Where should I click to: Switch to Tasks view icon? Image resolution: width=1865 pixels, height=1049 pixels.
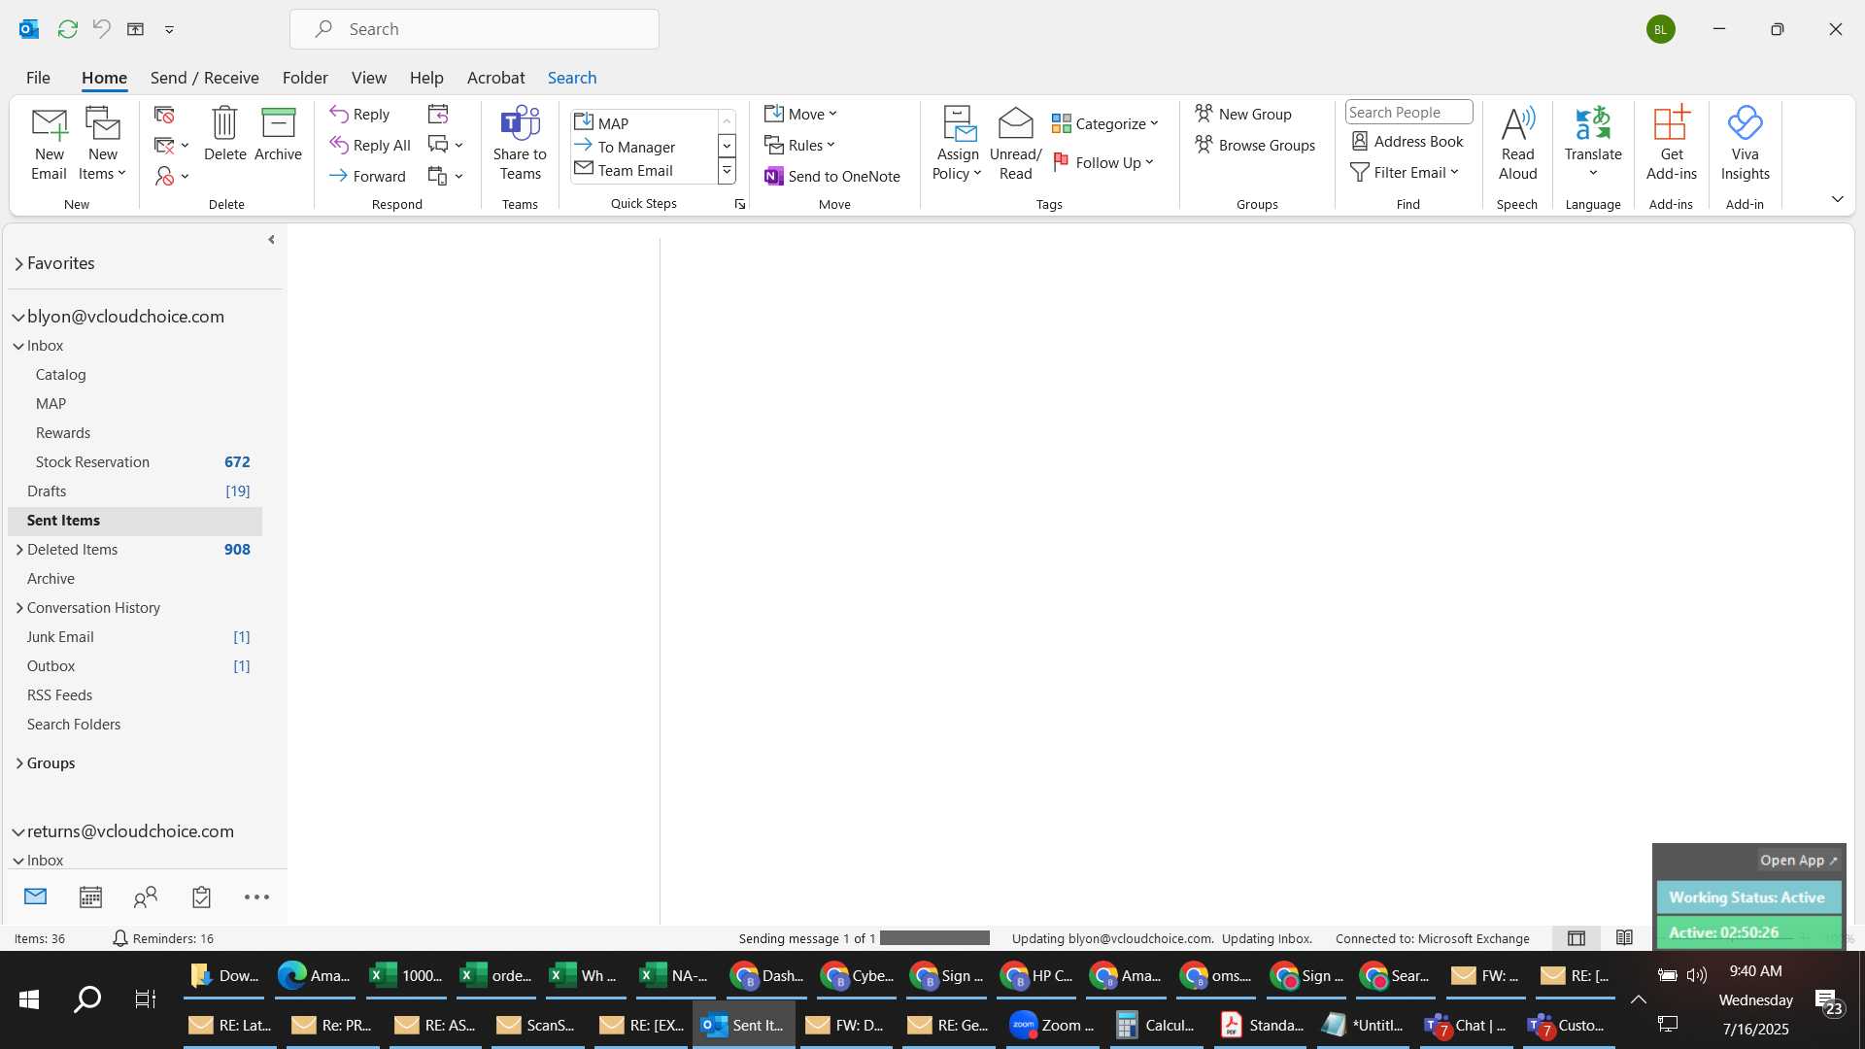[x=201, y=897]
